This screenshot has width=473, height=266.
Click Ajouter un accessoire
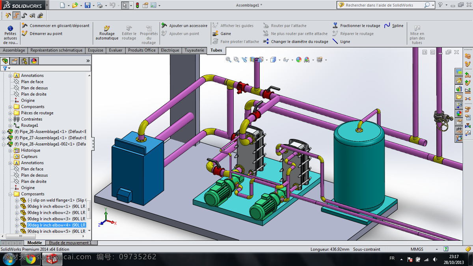(184, 26)
